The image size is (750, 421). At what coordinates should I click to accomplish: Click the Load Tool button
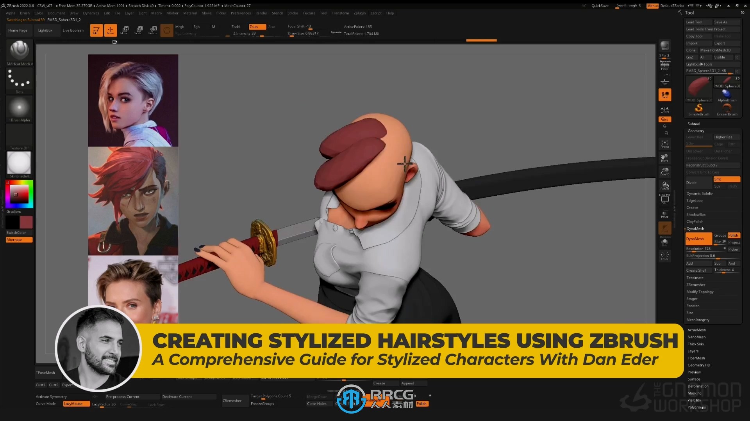[x=698, y=22]
